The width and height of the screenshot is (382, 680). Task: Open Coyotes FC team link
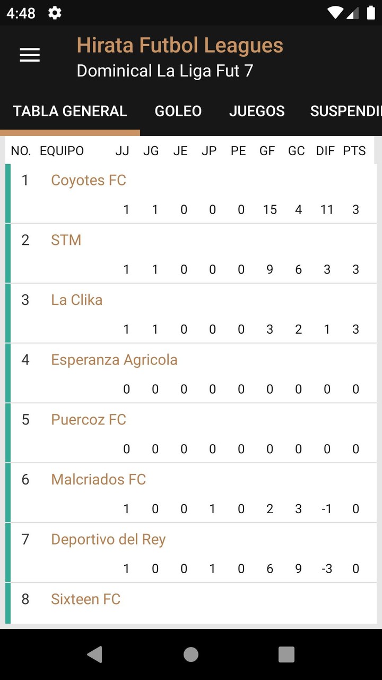pyautogui.click(x=89, y=181)
